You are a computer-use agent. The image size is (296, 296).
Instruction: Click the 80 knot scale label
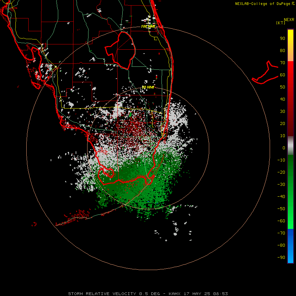pos(283,51)
